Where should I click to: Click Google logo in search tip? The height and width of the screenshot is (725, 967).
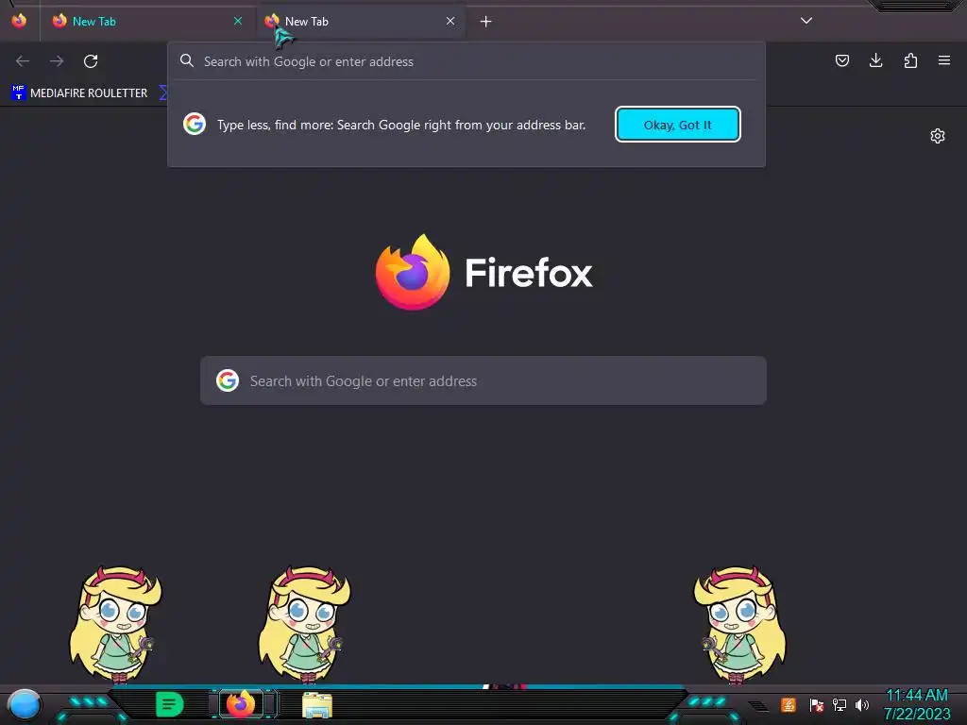[x=195, y=124]
